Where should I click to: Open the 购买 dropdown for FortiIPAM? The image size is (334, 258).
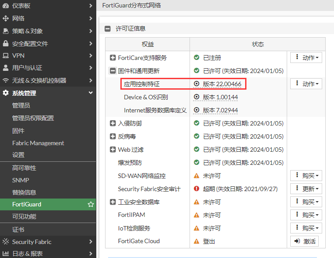306,215
